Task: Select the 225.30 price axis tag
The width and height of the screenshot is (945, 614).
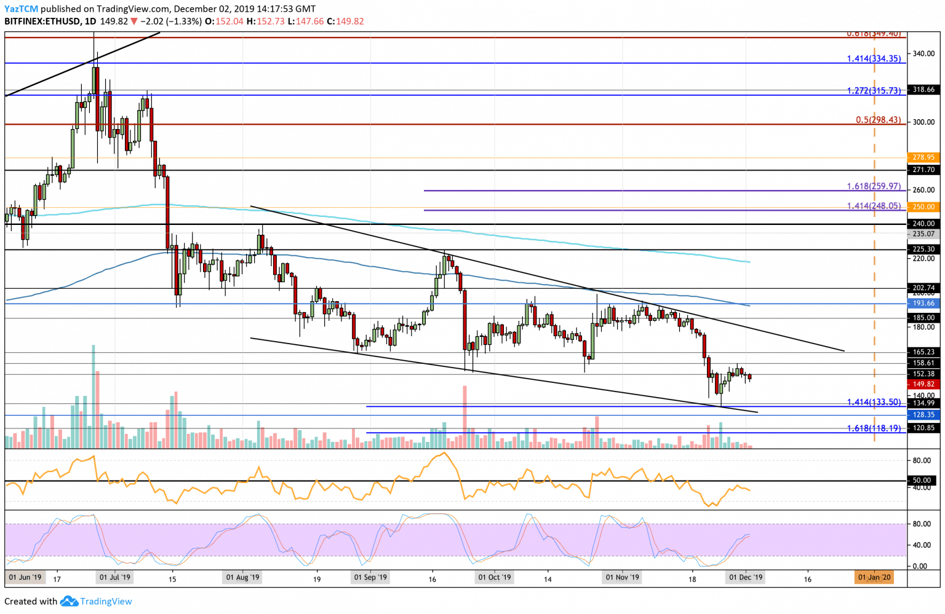Action: coord(923,250)
